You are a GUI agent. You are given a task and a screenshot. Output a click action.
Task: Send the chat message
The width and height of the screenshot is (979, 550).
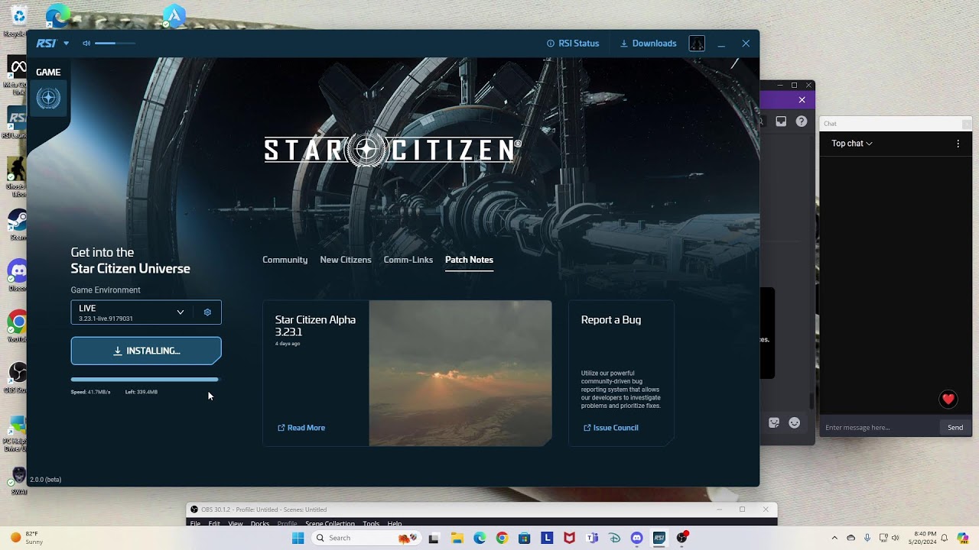(955, 427)
